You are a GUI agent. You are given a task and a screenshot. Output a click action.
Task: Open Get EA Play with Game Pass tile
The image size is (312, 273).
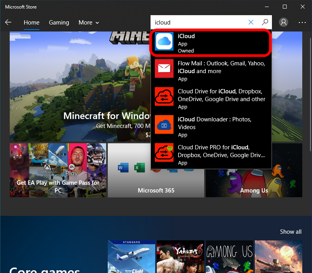coord(58,170)
